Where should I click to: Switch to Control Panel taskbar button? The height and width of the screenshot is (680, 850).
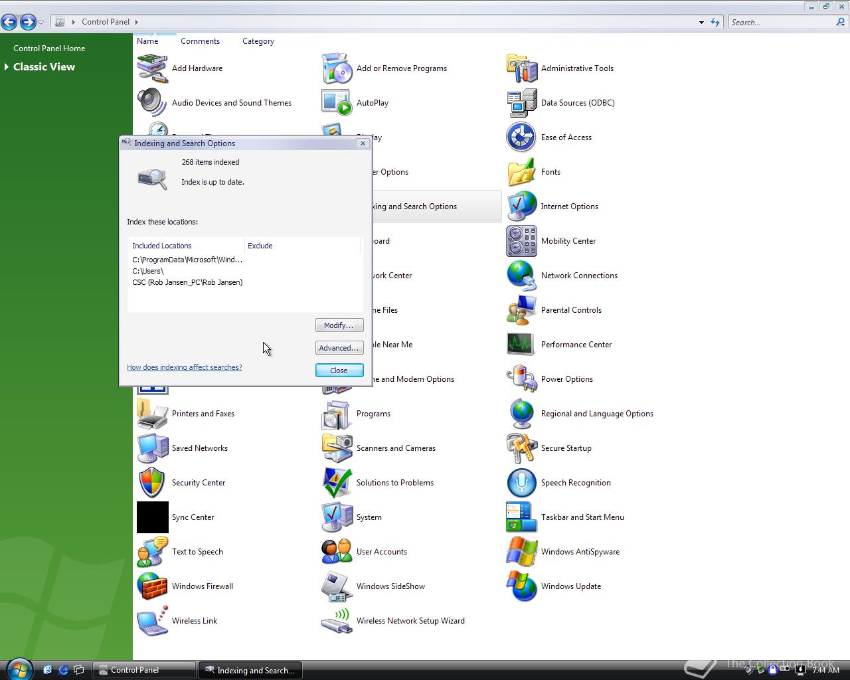[143, 670]
